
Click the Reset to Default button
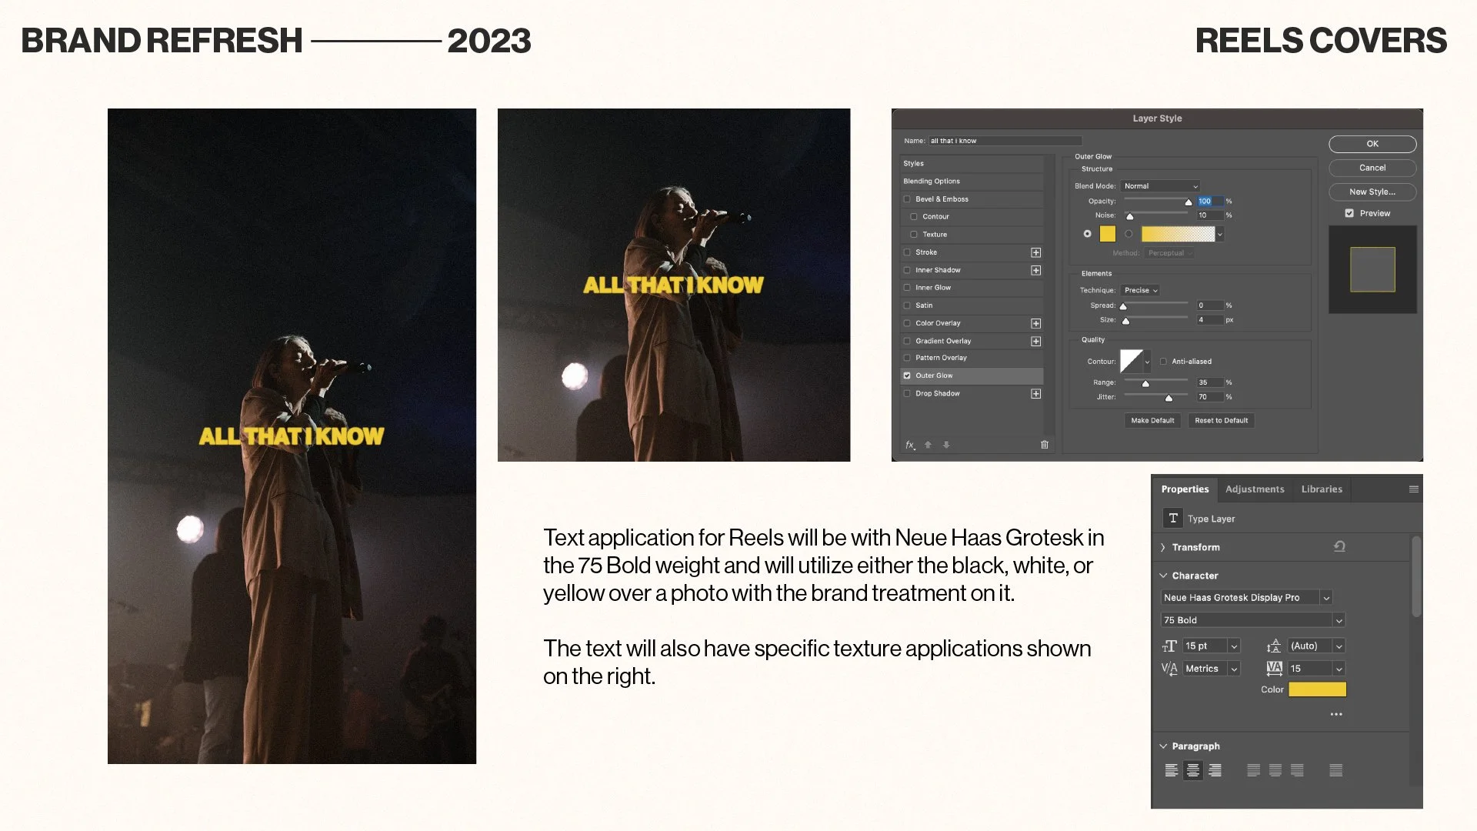click(x=1221, y=421)
